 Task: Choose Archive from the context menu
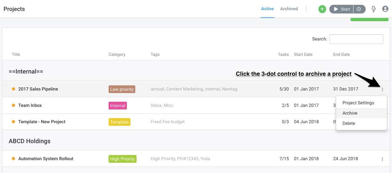pos(361,113)
